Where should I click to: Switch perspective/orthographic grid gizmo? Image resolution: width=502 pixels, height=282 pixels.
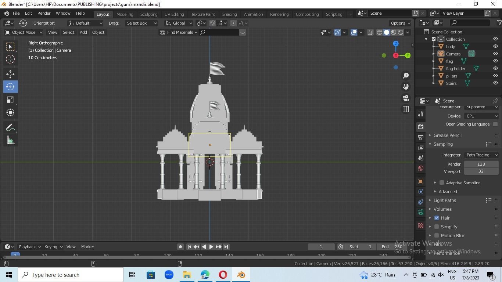406,109
